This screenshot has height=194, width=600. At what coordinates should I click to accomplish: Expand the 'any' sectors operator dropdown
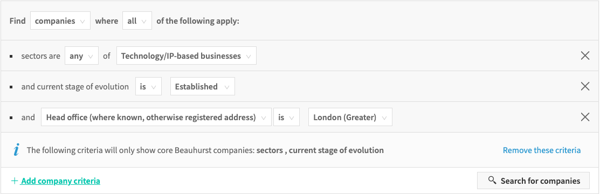pyautogui.click(x=81, y=56)
